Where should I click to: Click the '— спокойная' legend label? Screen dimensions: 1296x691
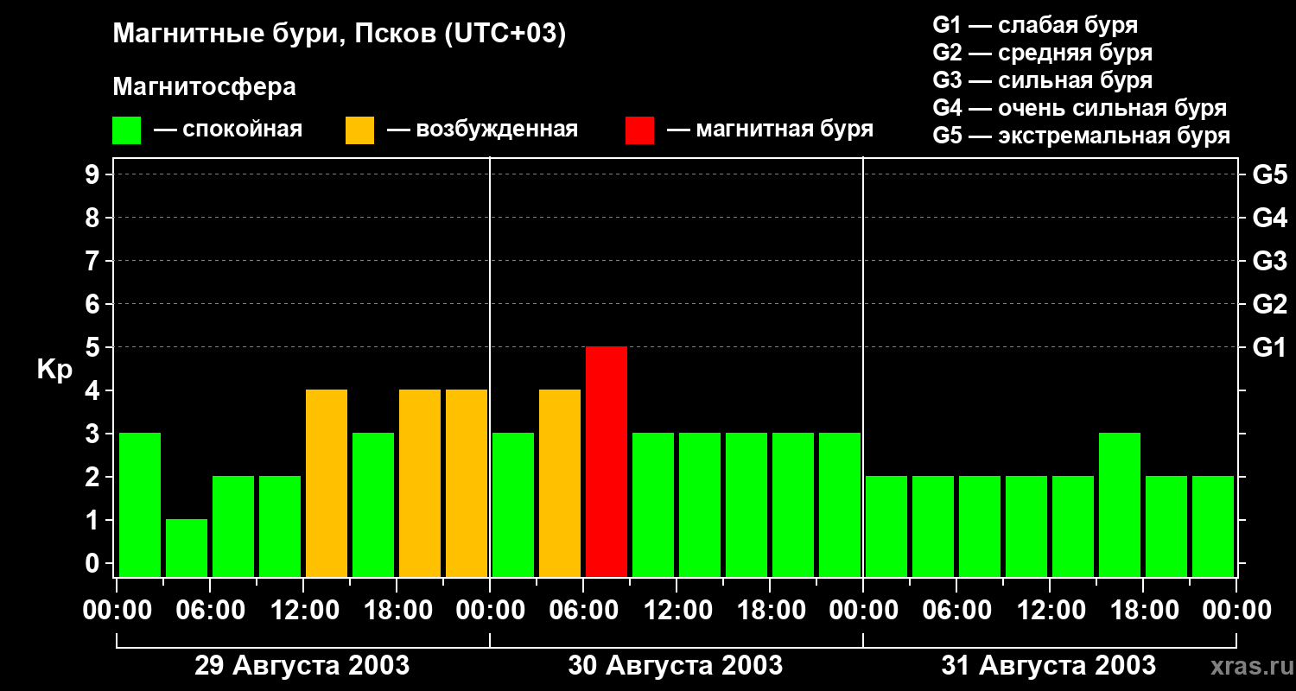click(228, 130)
